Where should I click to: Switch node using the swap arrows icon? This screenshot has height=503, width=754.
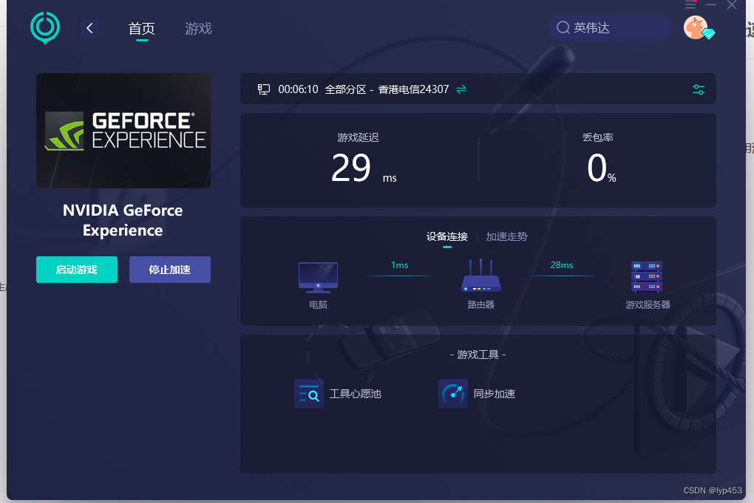[461, 89]
